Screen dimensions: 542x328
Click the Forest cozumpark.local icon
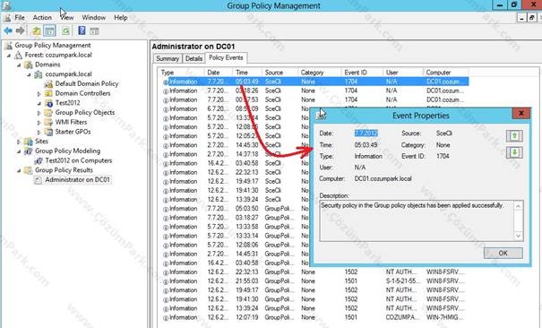tap(18, 56)
